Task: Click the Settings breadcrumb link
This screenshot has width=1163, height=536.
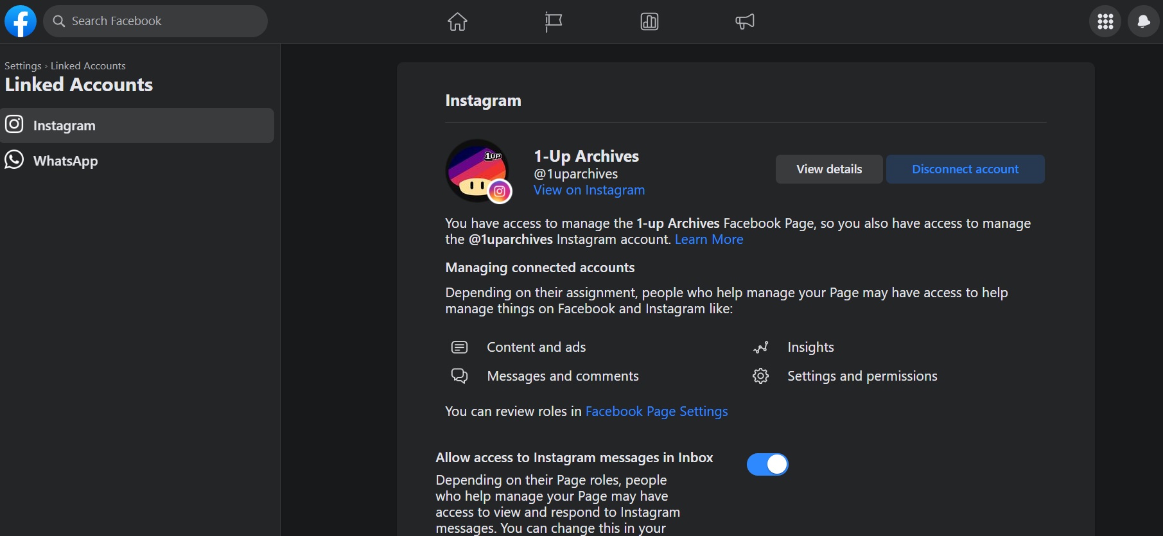Action: point(23,65)
